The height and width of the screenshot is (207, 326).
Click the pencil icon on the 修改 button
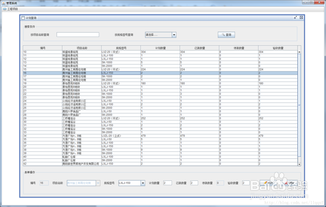click(x=265, y=183)
